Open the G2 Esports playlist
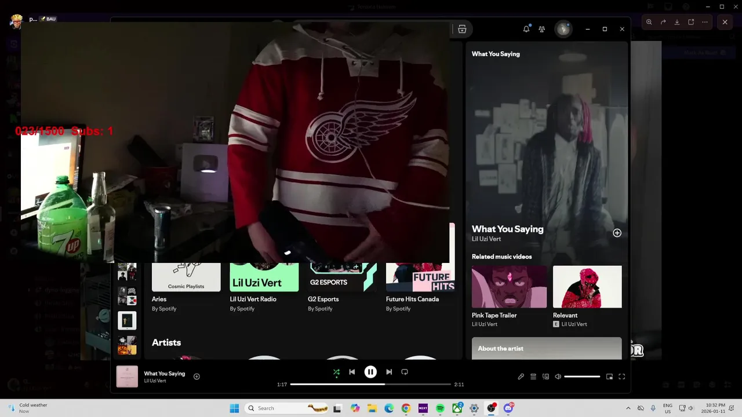This screenshot has height=417, width=742. click(x=342, y=288)
